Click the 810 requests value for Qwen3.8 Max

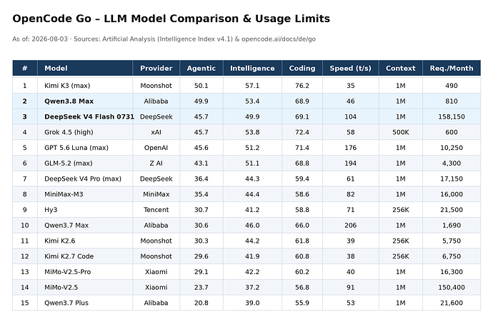451,101
